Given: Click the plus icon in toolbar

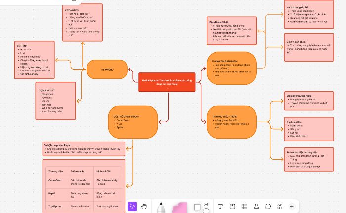Looking at the screenshot, I should pos(292,207).
